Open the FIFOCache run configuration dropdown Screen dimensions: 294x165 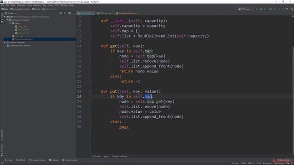click(x=246, y=9)
